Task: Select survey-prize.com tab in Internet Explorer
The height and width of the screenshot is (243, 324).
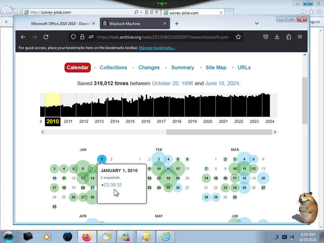Action: (x=193, y=13)
